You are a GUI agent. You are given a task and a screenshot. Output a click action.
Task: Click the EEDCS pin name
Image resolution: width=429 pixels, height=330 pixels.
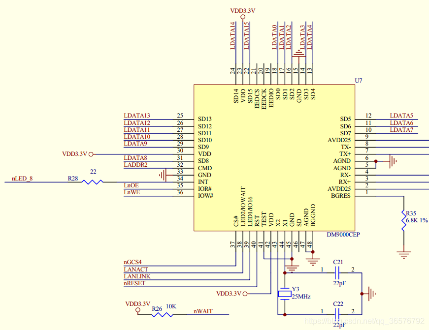click(257, 99)
